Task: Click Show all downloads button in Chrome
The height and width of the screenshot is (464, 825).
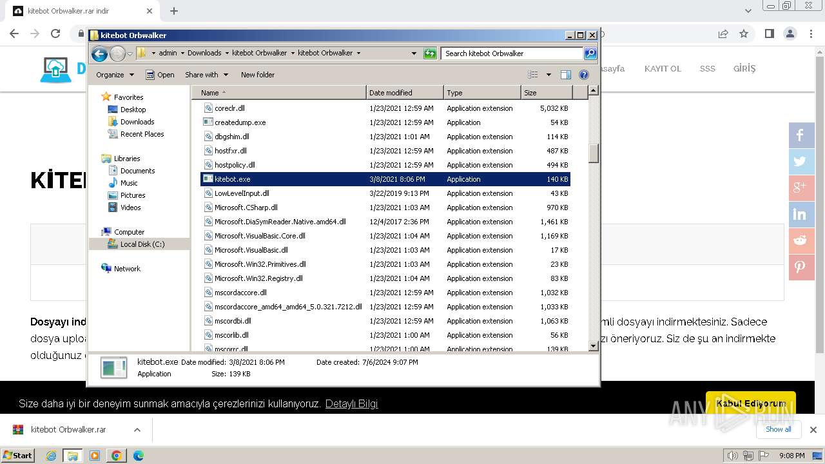Action: 778,429
